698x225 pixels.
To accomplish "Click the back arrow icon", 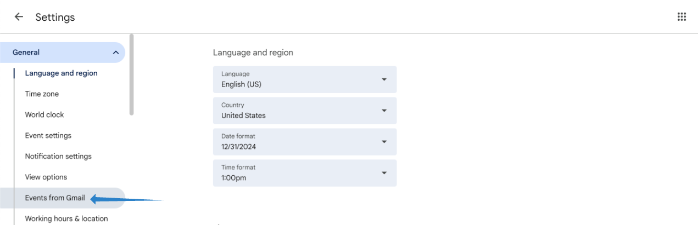I will [19, 17].
